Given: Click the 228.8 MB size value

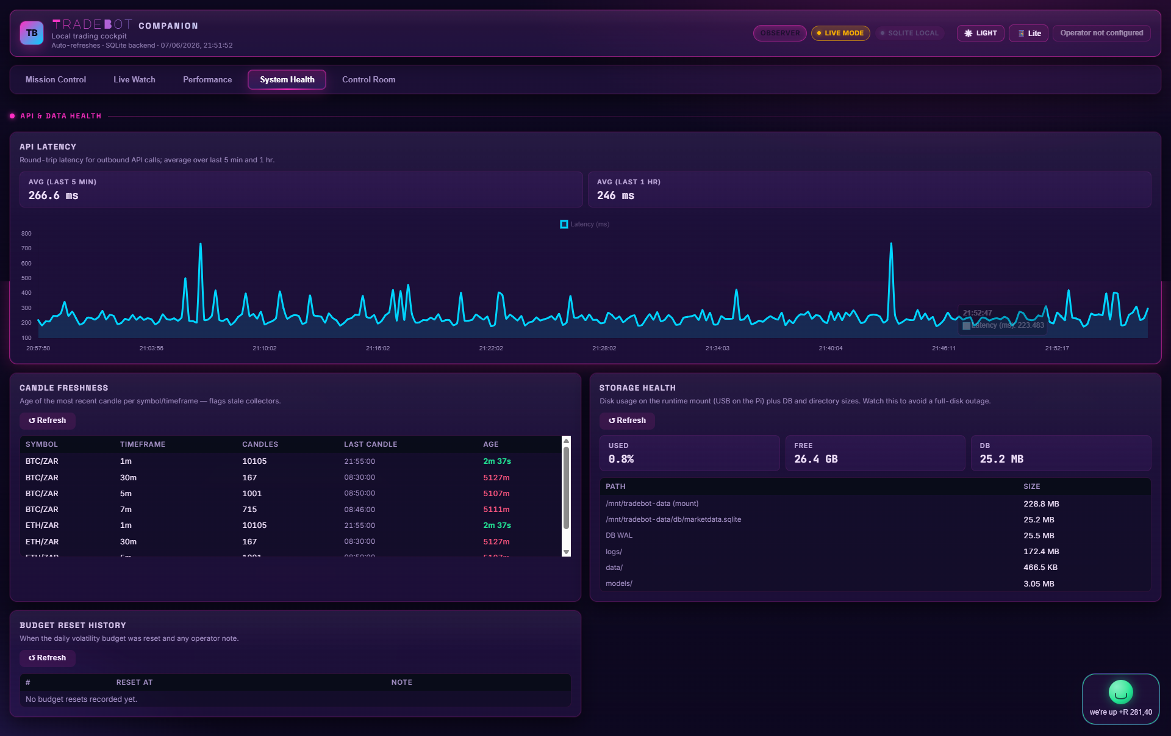Looking at the screenshot, I should (1041, 504).
